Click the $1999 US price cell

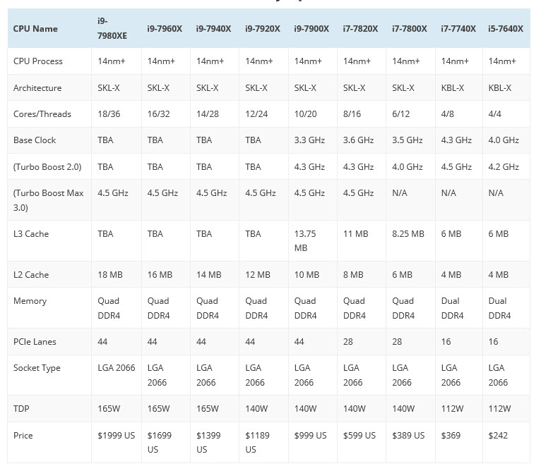coord(116,436)
